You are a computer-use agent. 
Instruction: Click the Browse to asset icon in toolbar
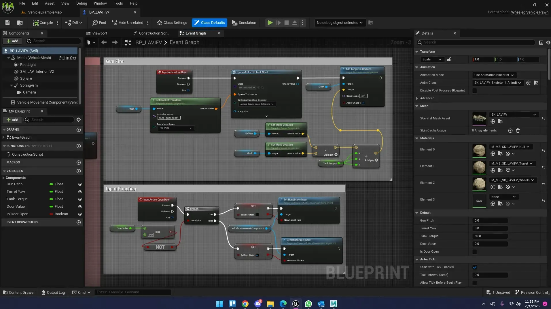point(20,23)
